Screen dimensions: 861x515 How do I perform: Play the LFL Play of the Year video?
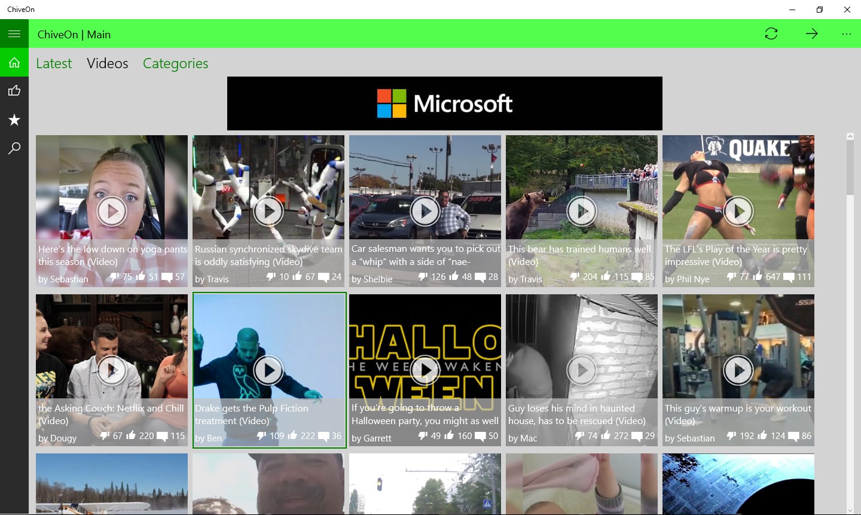[x=738, y=211]
